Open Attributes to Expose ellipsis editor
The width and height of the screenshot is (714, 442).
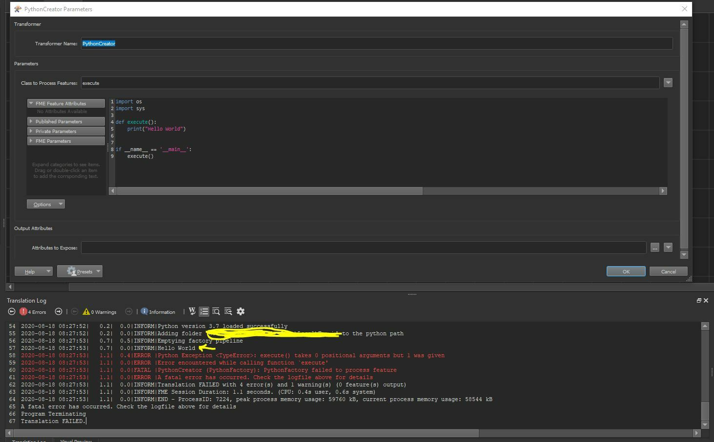point(655,248)
